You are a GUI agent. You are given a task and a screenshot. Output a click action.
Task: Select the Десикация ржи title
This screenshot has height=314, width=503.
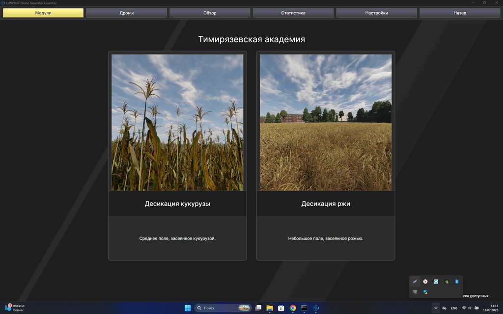[326, 204]
